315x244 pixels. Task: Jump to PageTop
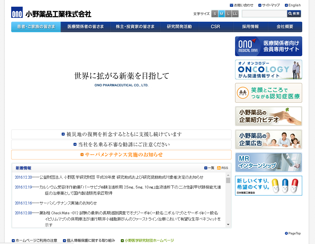coord(295,233)
